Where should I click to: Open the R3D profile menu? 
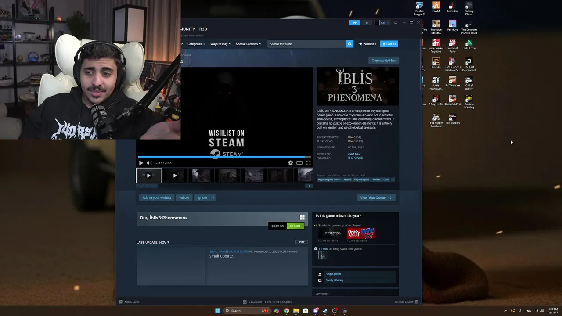(x=203, y=29)
